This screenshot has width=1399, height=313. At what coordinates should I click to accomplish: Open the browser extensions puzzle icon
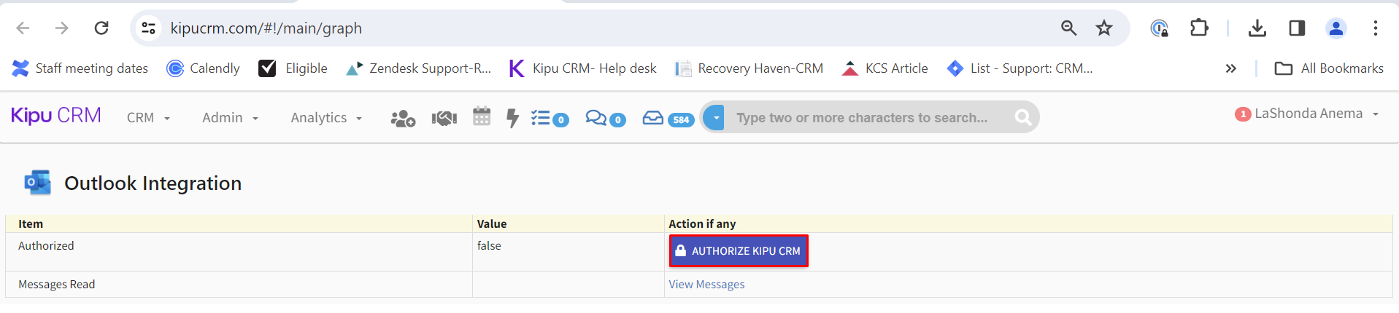[x=1199, y=28]
